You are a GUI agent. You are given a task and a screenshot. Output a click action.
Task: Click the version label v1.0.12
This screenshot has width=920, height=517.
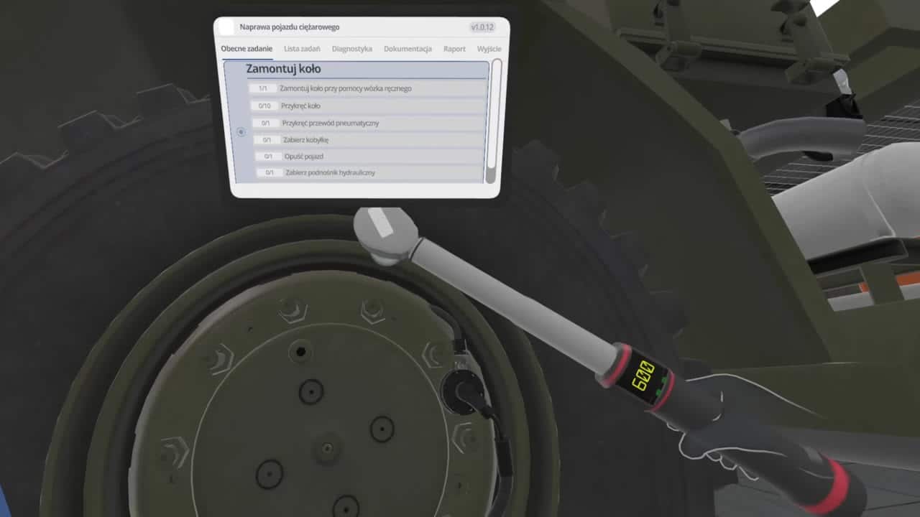pos(482,27)
